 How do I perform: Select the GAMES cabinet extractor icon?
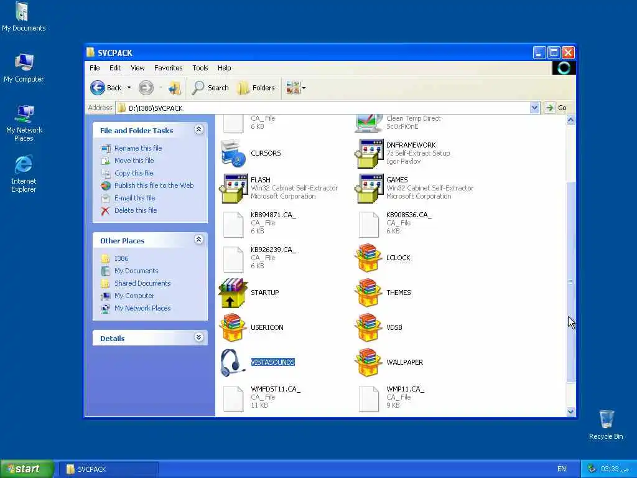[x=369, y=188]
